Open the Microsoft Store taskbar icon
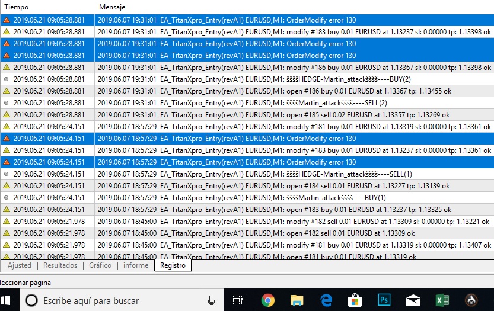Viewport: 494px width, 311px height. click(355, 300)
